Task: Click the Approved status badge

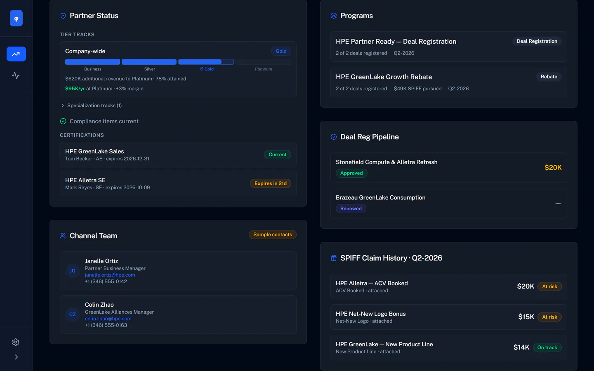Action: click(351, 173)
